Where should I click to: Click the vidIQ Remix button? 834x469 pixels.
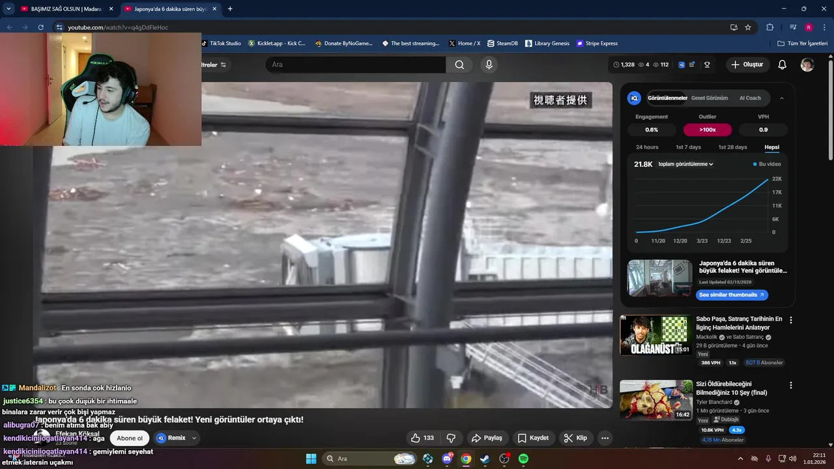coord(171,438)
